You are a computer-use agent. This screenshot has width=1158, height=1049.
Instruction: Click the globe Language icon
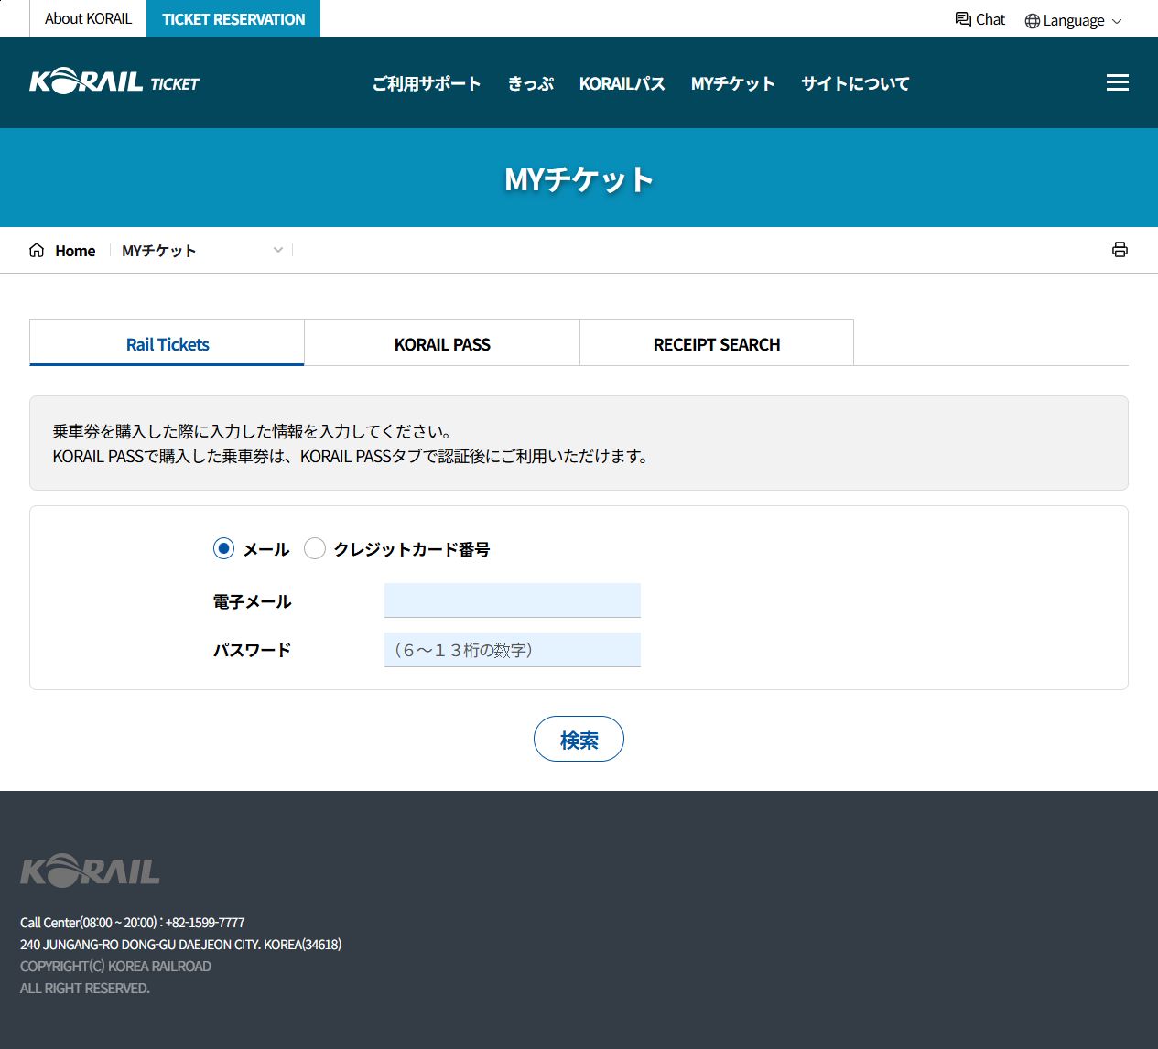point(1033,21)
